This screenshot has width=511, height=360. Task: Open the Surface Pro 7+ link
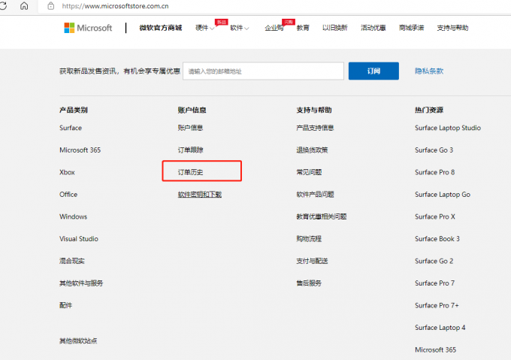437,305
